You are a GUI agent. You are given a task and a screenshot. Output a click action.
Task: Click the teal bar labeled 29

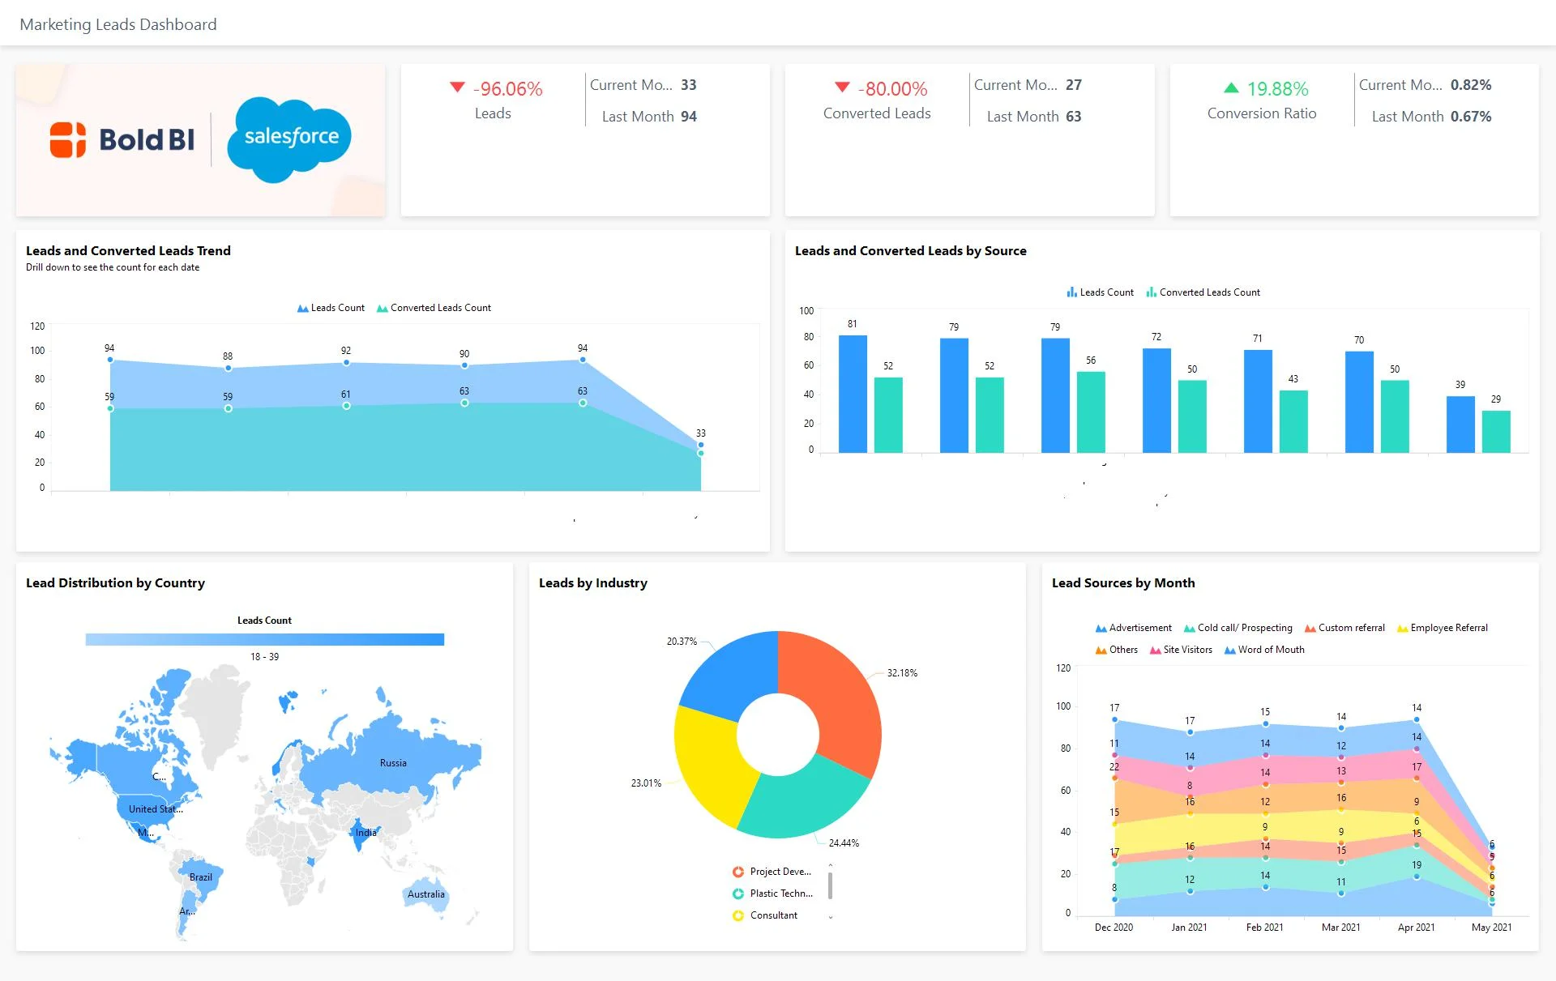[1496, 432]
